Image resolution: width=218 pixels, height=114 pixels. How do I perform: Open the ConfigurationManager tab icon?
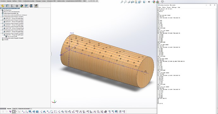pyautogui.click(x=12, y=6)
